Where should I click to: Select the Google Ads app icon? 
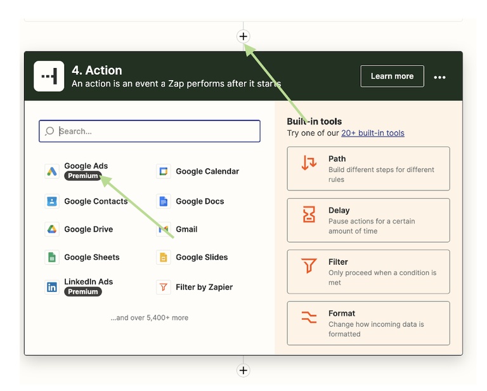click(x=52, y=171)
